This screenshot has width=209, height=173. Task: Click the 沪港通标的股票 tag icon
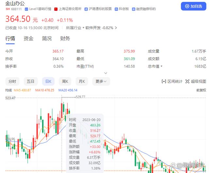[x=86, y=9]
